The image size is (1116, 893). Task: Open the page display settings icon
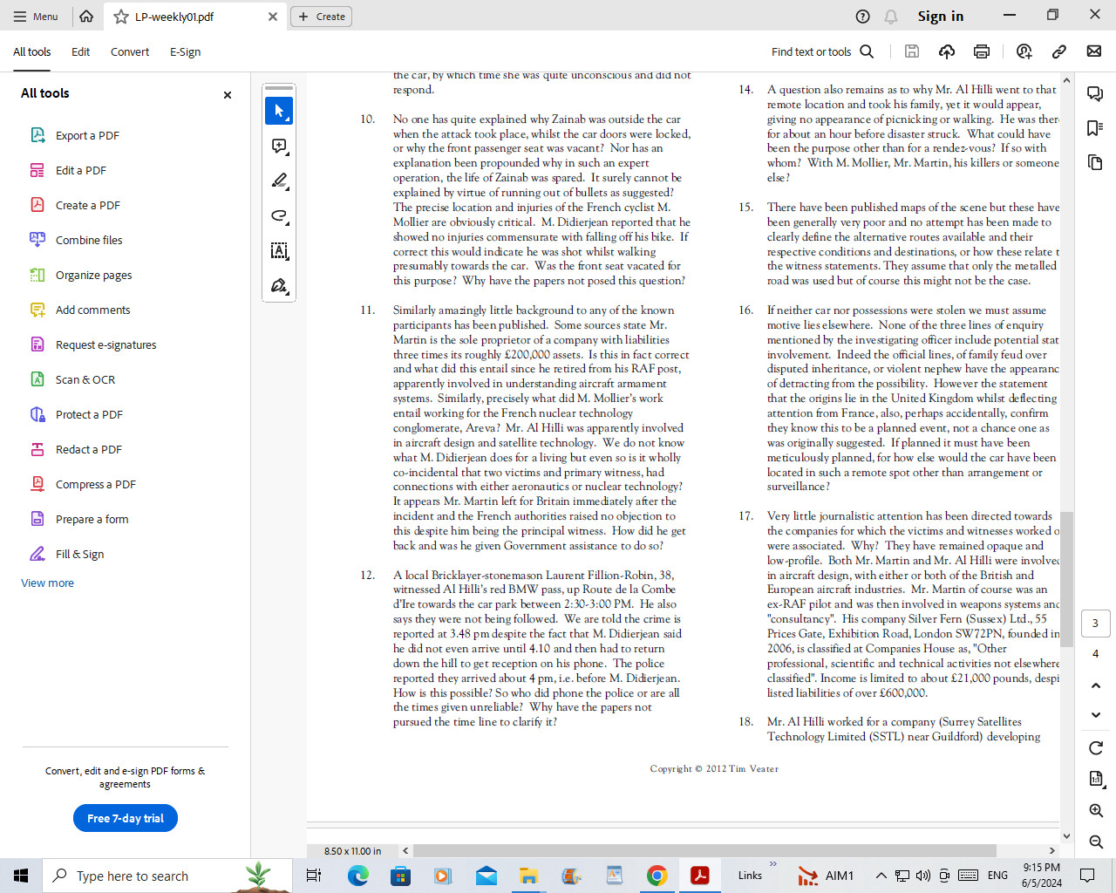[1096, 779]
